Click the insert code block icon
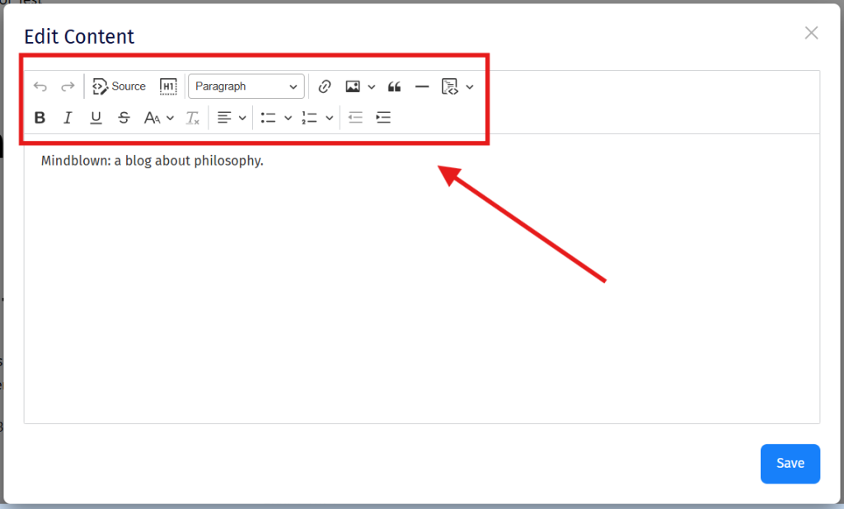Image resolution: width=844 pixels, height=509 pixels. pos(449,86)
